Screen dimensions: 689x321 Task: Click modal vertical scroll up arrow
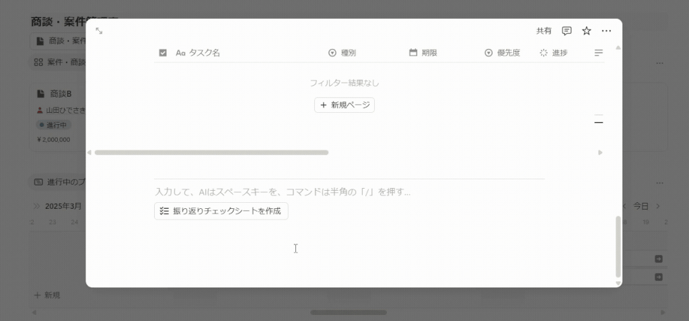(618, 48)
